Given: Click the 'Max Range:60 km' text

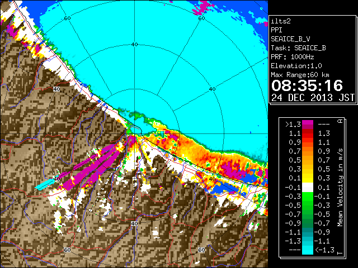Looking at the screenshot, I should pyautogui.click(x=300, y=75).
